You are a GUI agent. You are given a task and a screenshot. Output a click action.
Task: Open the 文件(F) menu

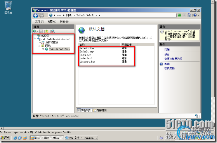tap(40, 21)
